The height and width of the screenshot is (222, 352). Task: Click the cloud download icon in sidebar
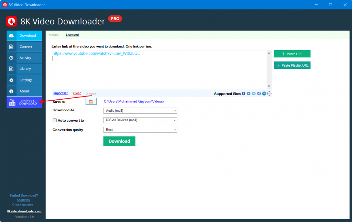[x=11, y=35]
